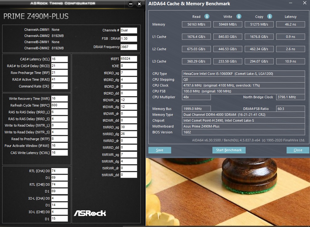The width and height of the screenshot is (310, 227).
Task: Start the AIDA64 benchmark
Action: tap(229, 150)
